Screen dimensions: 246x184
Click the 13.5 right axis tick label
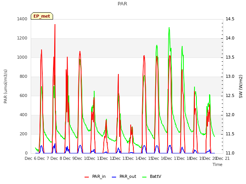click(230, 57)
